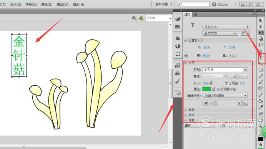266x149 pixels.
Task: Select the Zoom magnifier tool
Action: pyautogui.click(x=260, y=126)
